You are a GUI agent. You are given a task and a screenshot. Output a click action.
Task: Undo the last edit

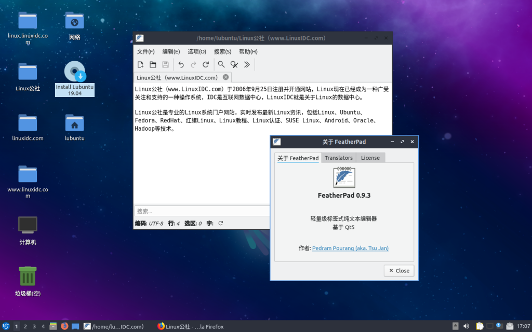pyautogui.click(x=180, y=64)
